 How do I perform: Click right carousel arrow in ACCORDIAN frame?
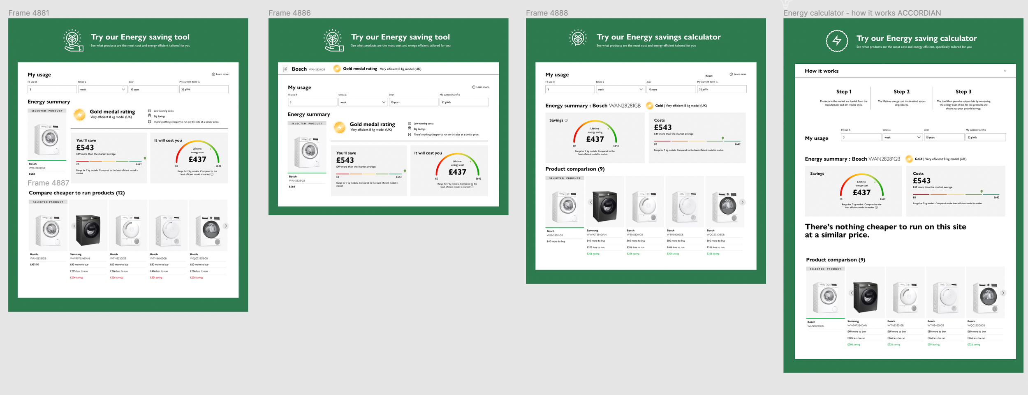(1003, 293)
